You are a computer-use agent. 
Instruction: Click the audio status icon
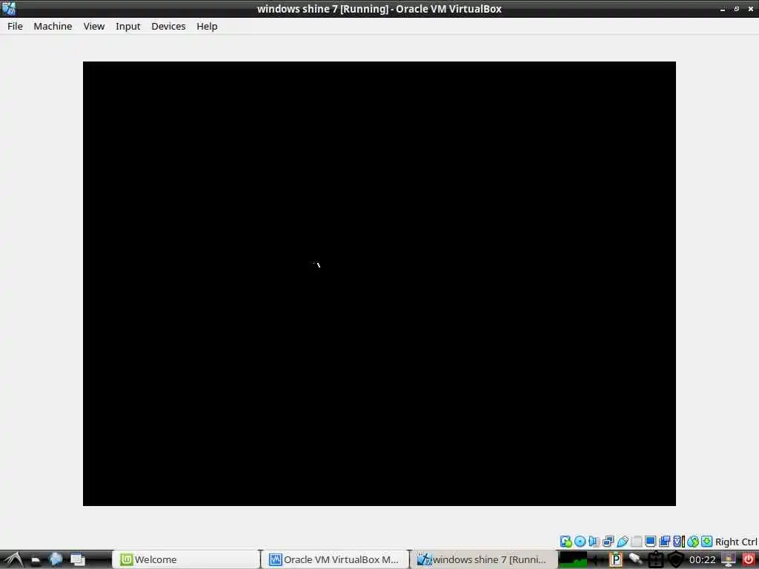click(594, 542)
